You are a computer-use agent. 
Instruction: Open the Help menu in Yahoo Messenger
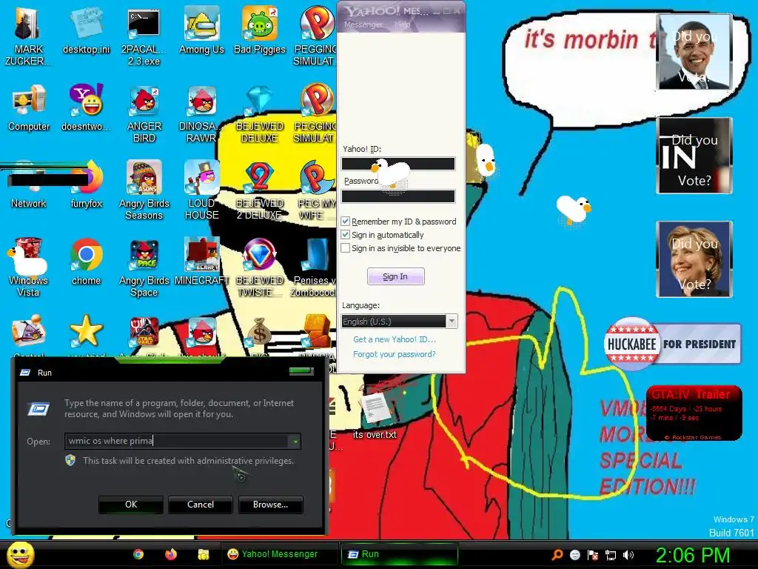pyautogui.click(x=402, y=24)
